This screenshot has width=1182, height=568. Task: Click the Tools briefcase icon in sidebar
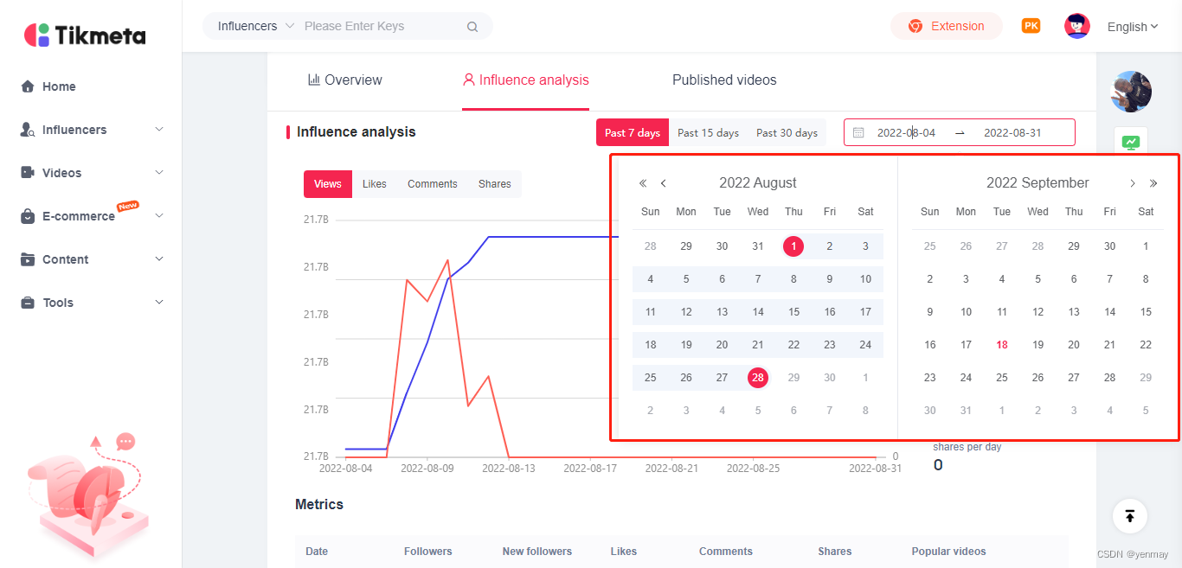coord(28,303)
